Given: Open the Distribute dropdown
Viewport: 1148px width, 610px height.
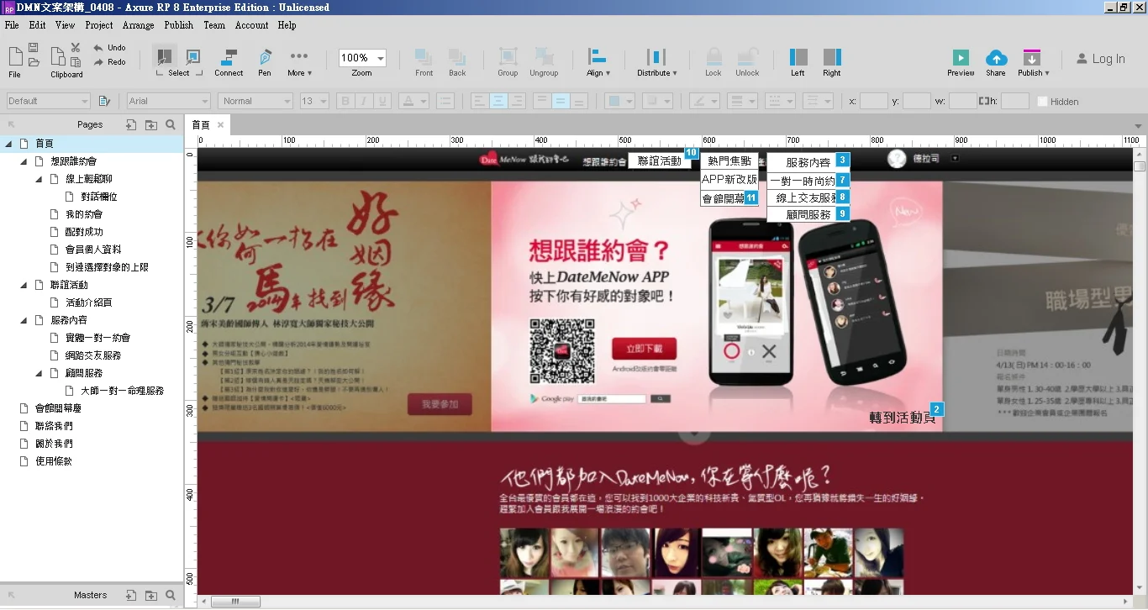Looking at the screenshot, I should (x=656, y=63).
